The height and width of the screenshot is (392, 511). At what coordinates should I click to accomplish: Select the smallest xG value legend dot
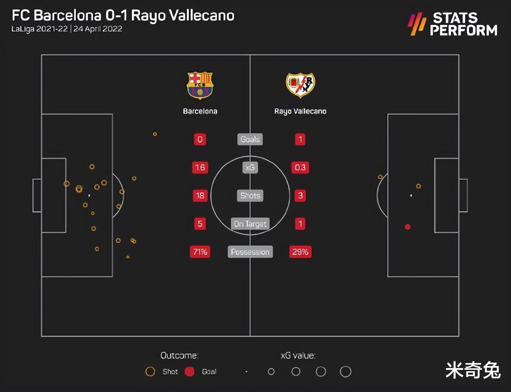(246, 372)
